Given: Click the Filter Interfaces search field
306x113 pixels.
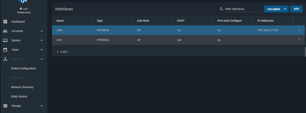Looking at the screenshot, I should tap(243, 9).
